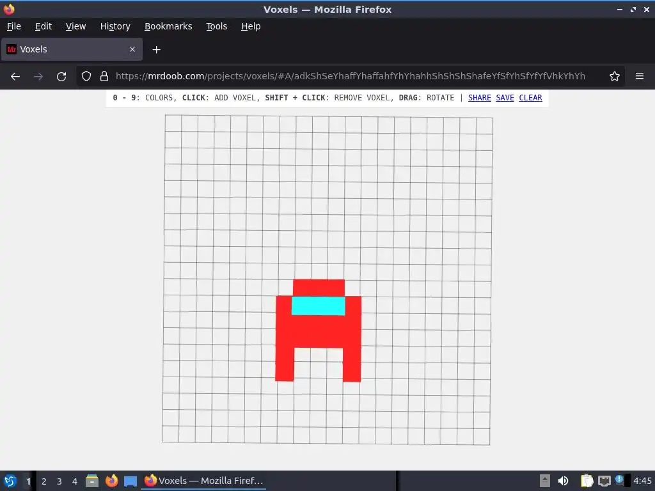Open a new tab with the plus button

click(x=156, y=50)
